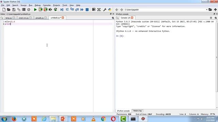Viewport: 218px width, 122px height.
Task: Run file with green play button
Action: click(x=35, y=9)
